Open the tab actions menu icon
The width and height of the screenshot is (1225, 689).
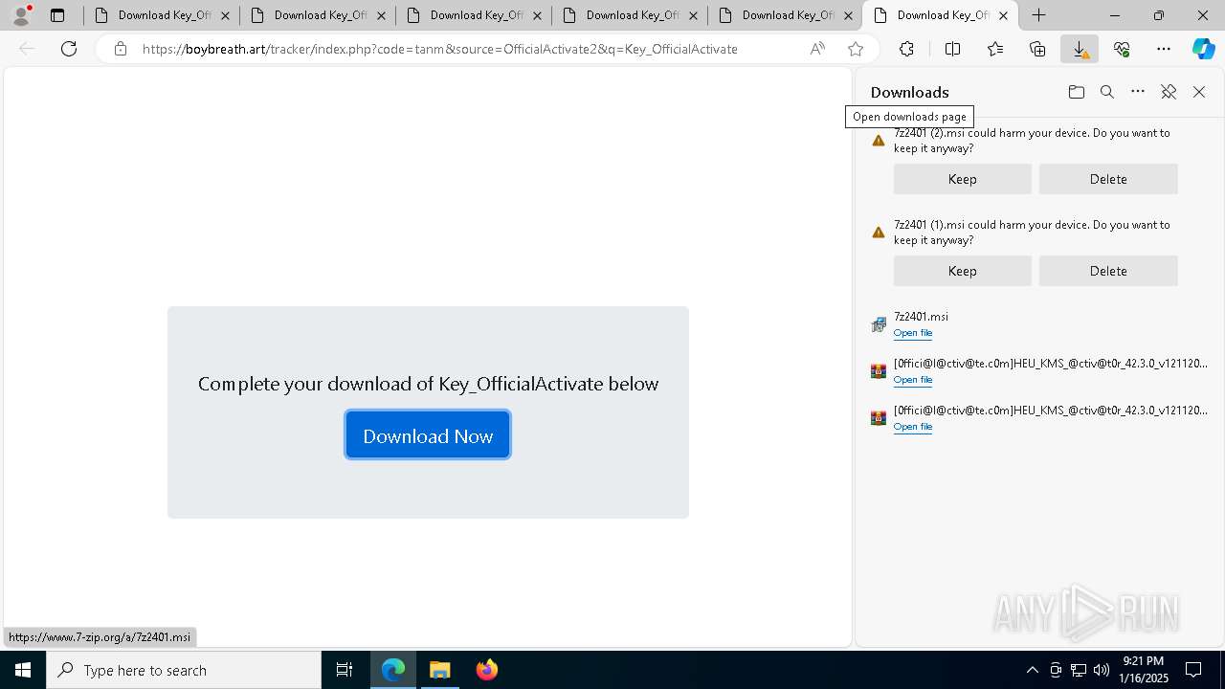pyautogui.click(x=57, y=15)
